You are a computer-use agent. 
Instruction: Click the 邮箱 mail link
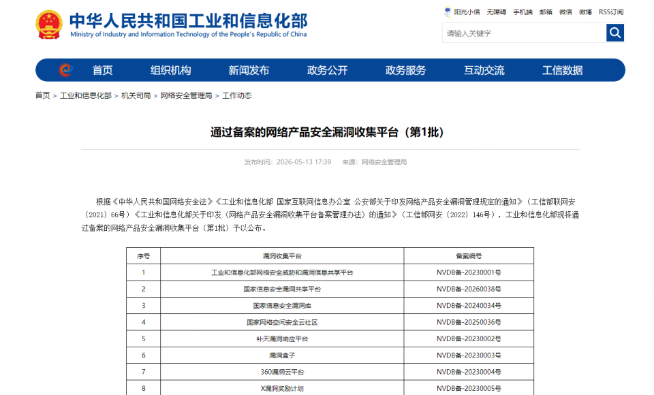coord(546,12)
